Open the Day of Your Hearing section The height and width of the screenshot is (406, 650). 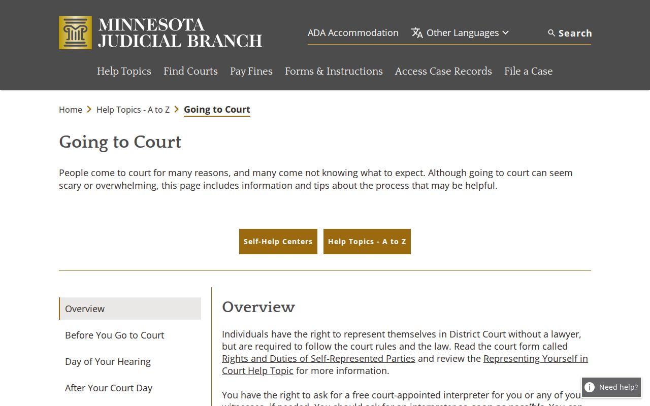pos(130,361)
